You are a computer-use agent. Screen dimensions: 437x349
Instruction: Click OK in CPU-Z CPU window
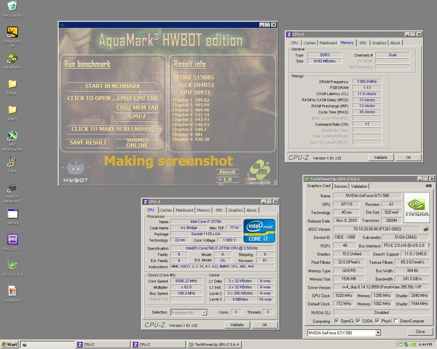pyautogui.click(x=265, y=325)
